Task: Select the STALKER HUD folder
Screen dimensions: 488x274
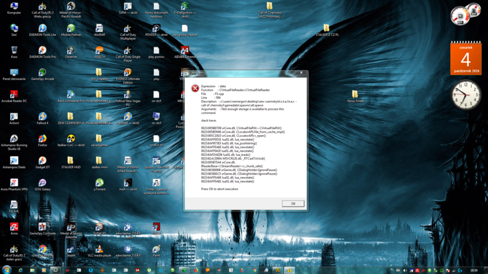Action: [x=71, y=163]
